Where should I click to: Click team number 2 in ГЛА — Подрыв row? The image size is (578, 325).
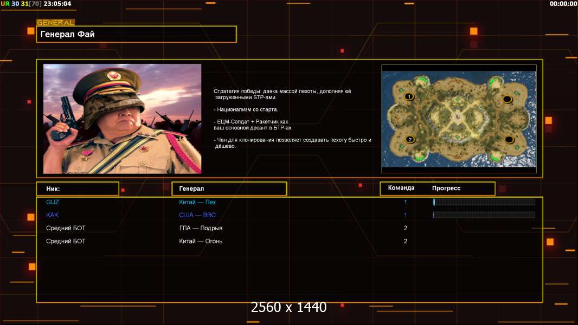[405, 228]
